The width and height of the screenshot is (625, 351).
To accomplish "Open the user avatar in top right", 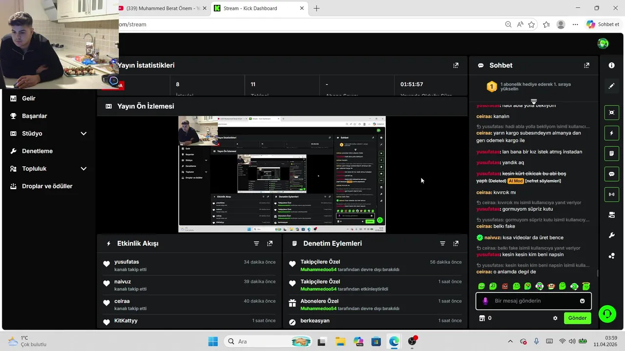I will point(603,43).
